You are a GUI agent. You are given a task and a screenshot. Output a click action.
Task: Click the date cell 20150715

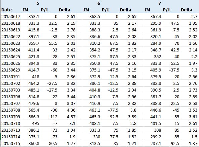(x=11, y=143)
